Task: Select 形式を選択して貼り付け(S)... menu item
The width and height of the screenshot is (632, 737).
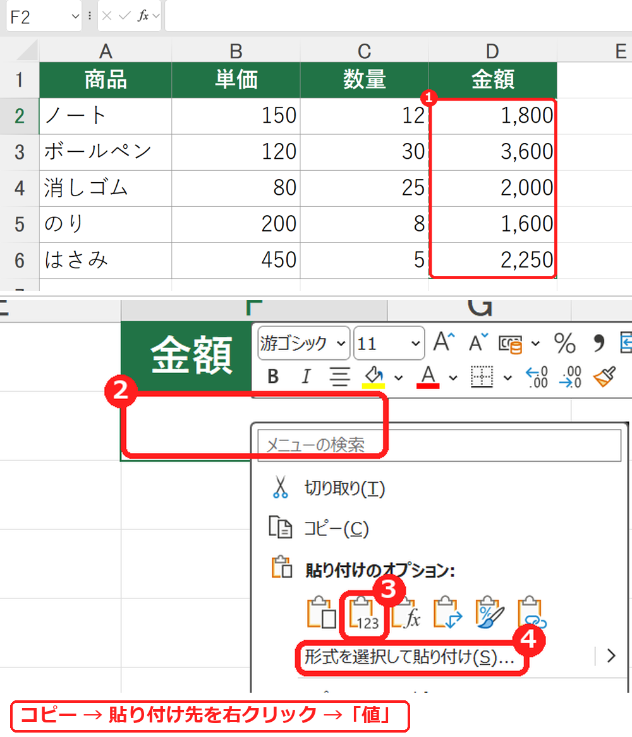Action: click(x=410, y=657)
